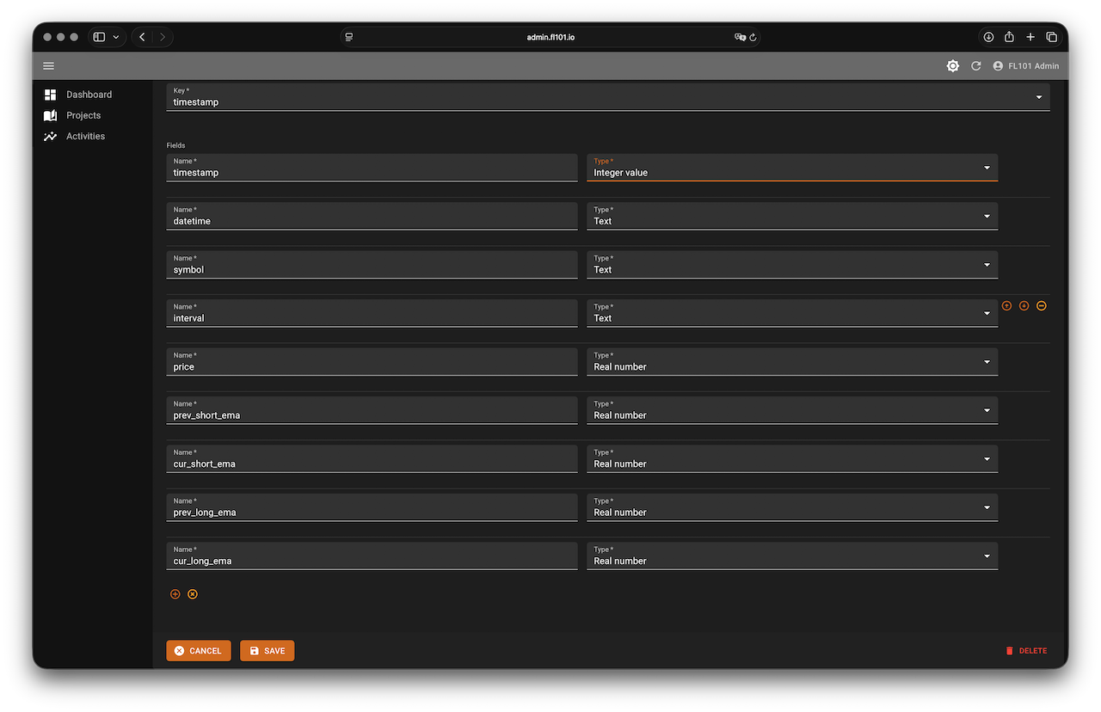Open Projects from the sidebar

(83, 115)
